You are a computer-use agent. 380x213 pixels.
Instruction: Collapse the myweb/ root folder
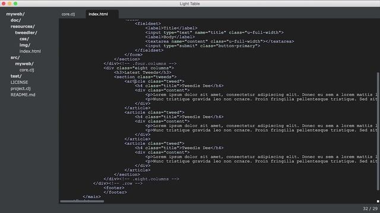coord(15,14)
